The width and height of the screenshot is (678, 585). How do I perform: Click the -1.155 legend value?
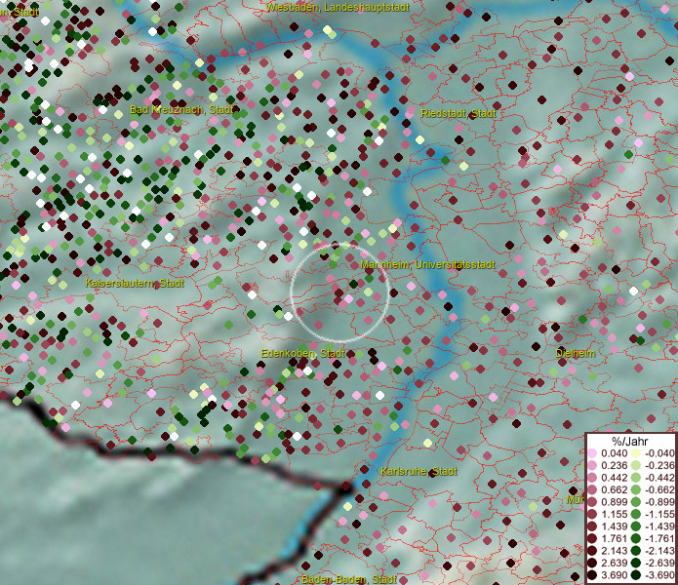tap(659, 514)
